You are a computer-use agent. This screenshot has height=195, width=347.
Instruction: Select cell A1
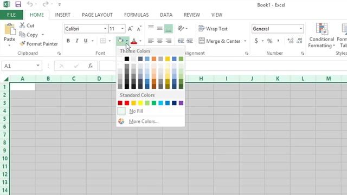[x=22, y=87]
